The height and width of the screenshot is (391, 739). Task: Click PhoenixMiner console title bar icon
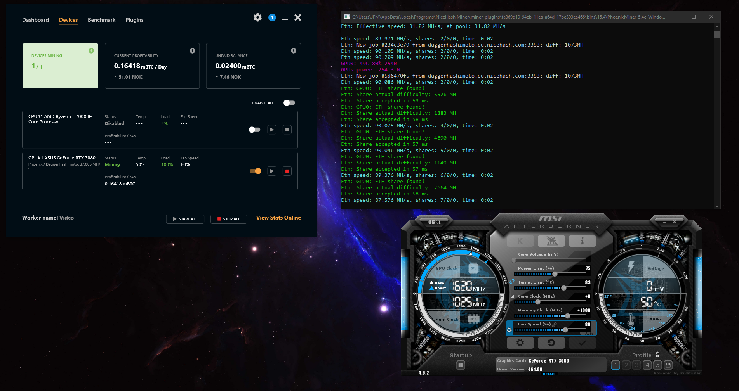click(x=347, y=17)
